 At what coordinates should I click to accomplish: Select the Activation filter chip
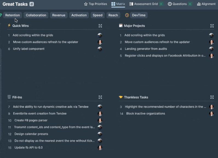(79, 15)
